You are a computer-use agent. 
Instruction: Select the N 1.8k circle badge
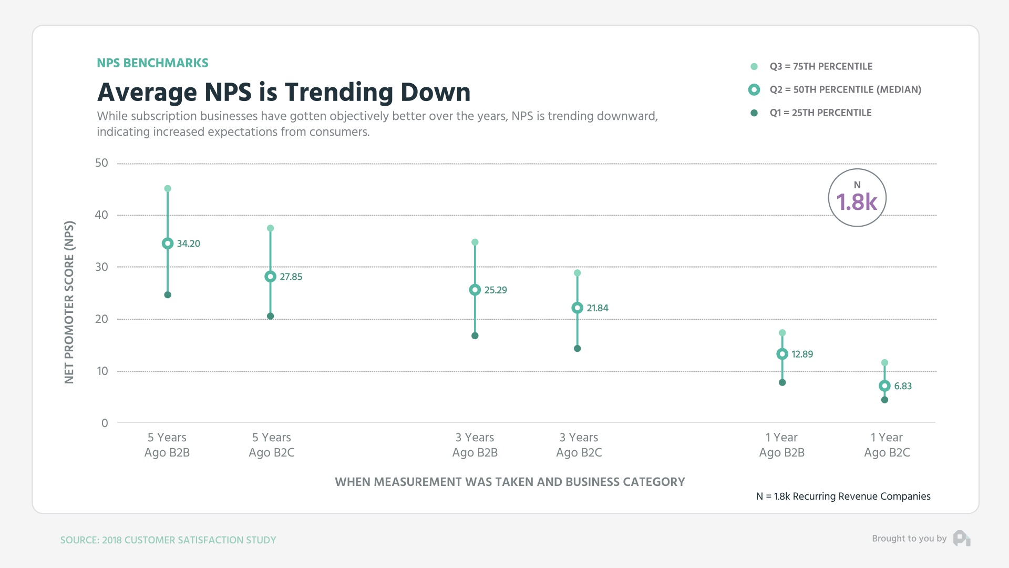pyautogui.click(x=857, y=198)
